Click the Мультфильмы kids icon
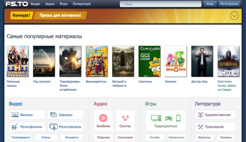The image size is (246, 142). click(15, 127)
